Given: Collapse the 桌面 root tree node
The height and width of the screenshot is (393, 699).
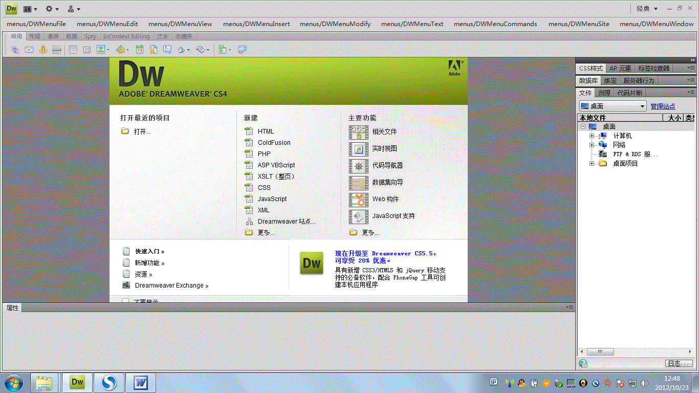Looking at the screenshot, I should 582,126.
